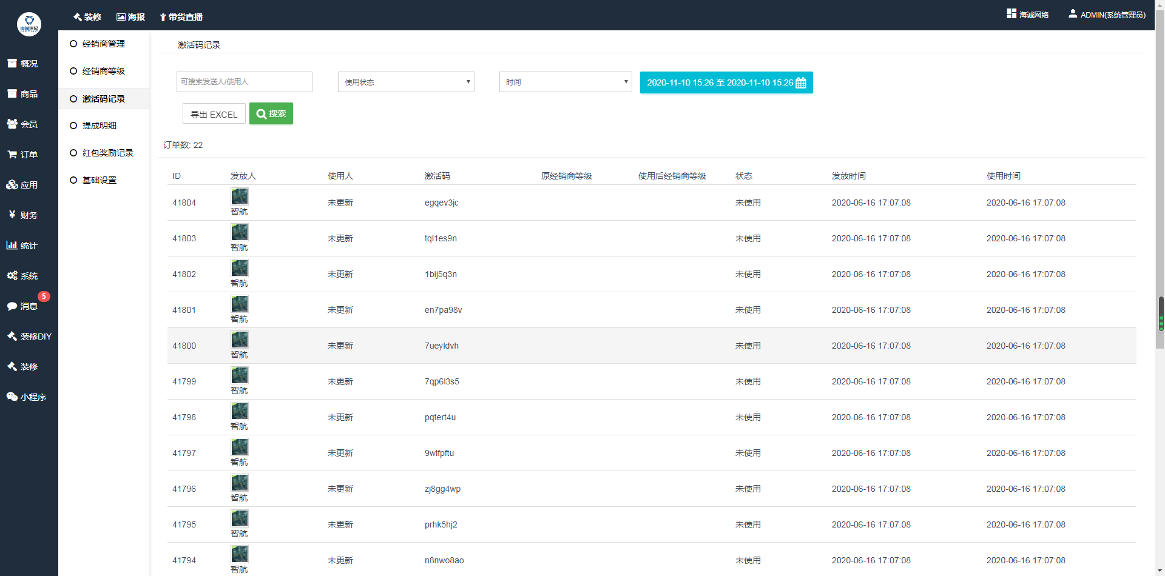Click 未更新 user cell in row 41797
The width and height of the screenshot is (1165, 576).
point(340,453)
